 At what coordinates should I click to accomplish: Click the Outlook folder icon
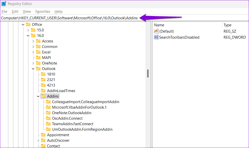38,69
